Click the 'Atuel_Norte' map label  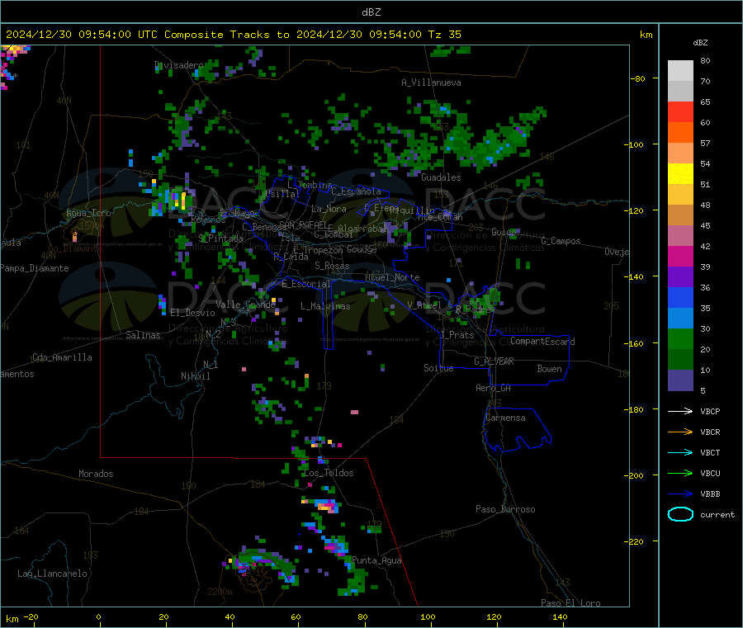(392, 277)
